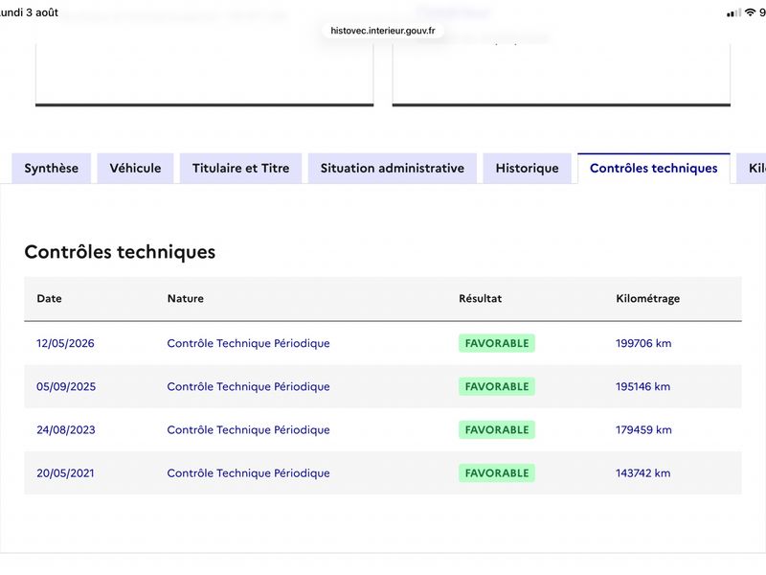Viewport: 766px width, 575px height.
Task: Select the date 24/08/2023
Action: 66,429
